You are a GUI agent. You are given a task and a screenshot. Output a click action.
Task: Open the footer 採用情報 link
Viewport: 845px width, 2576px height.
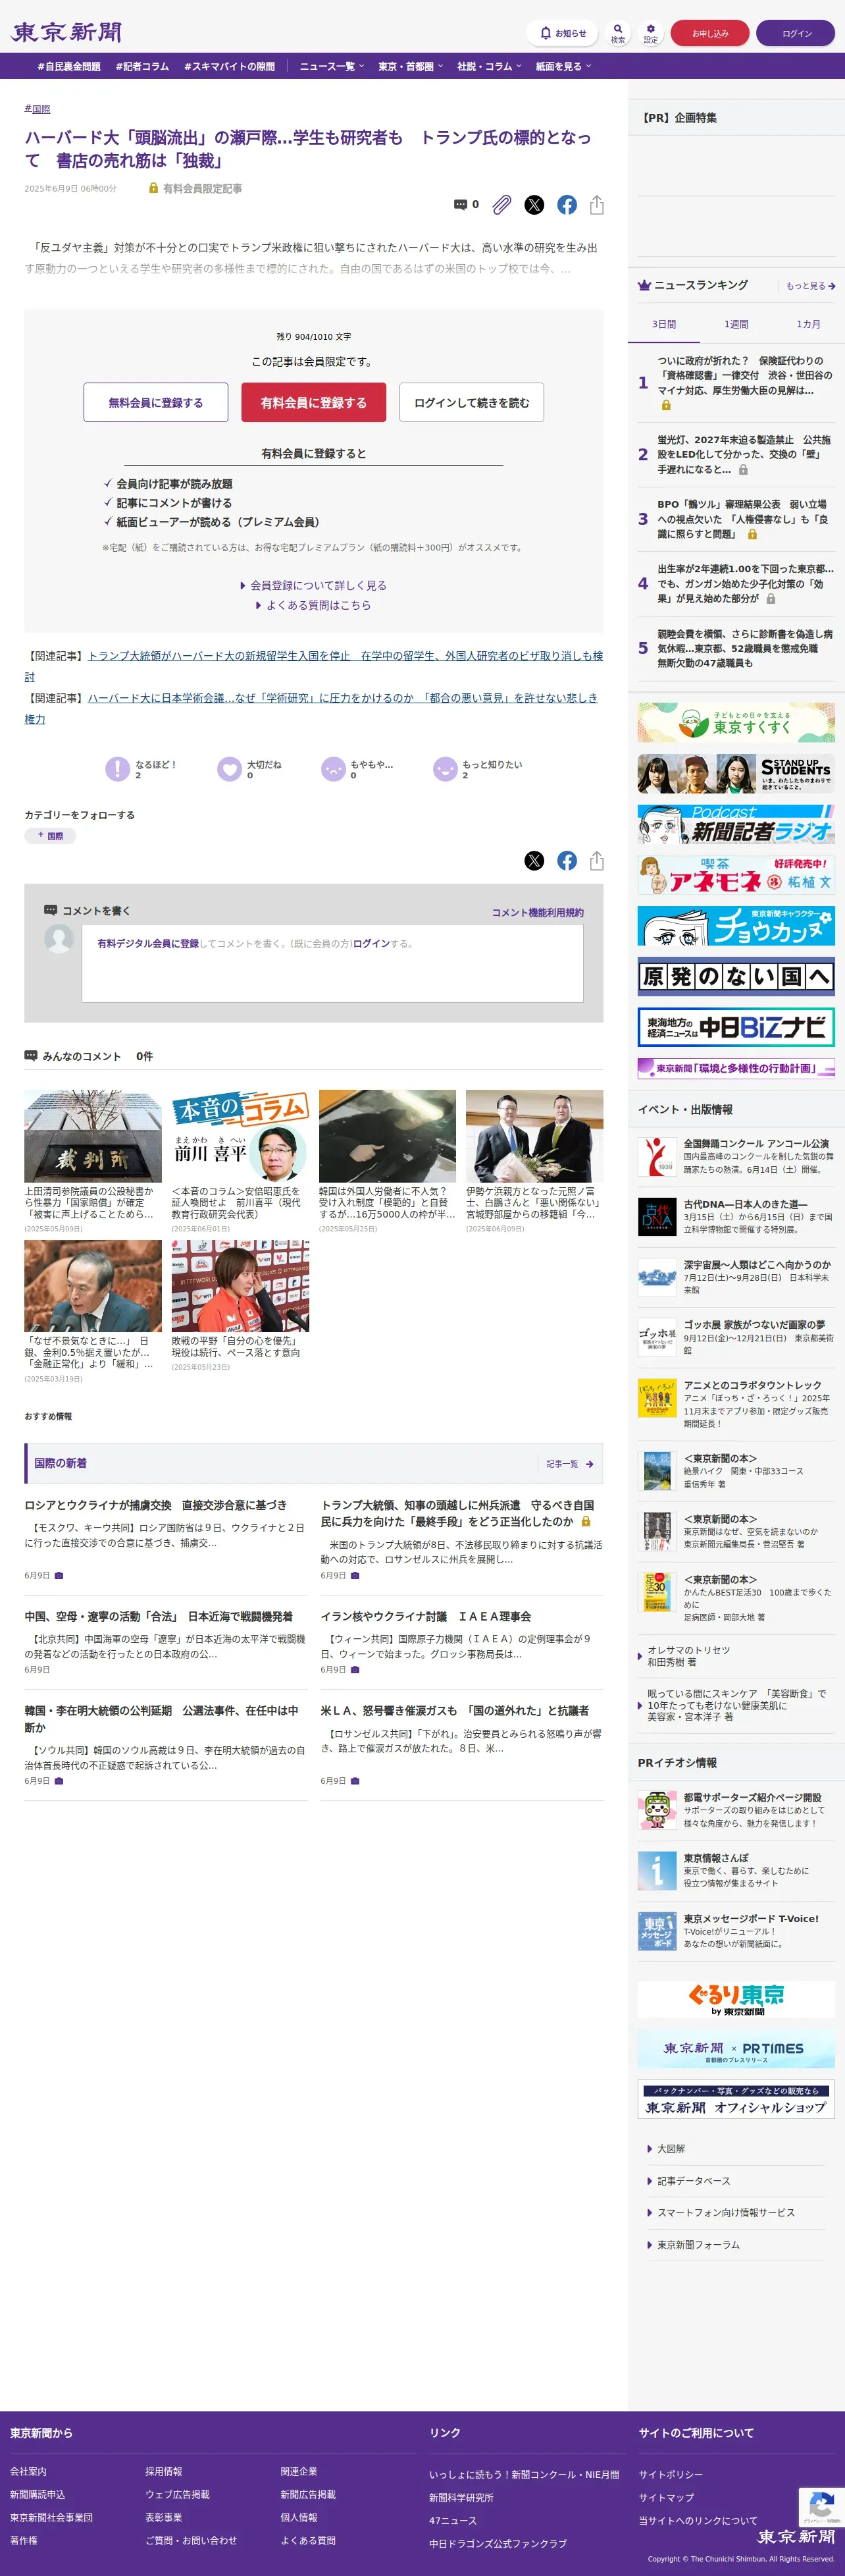(164, 2471)
